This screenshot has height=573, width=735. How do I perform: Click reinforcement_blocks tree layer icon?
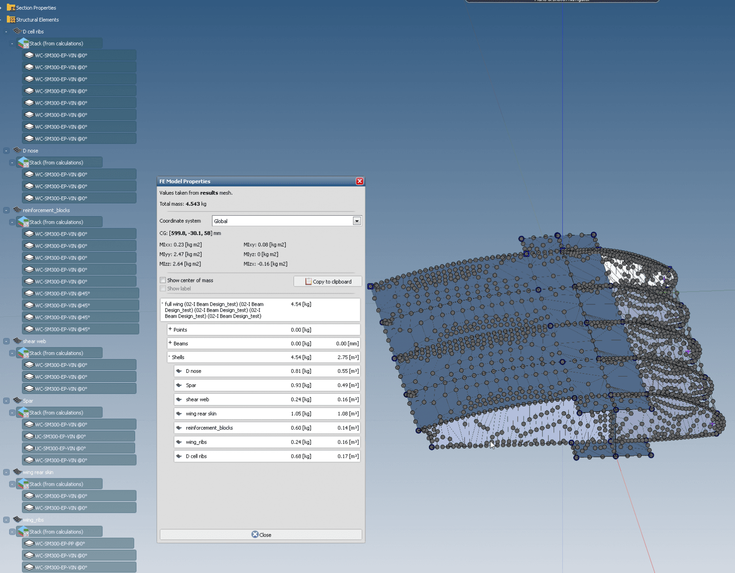tap(17, 210)
